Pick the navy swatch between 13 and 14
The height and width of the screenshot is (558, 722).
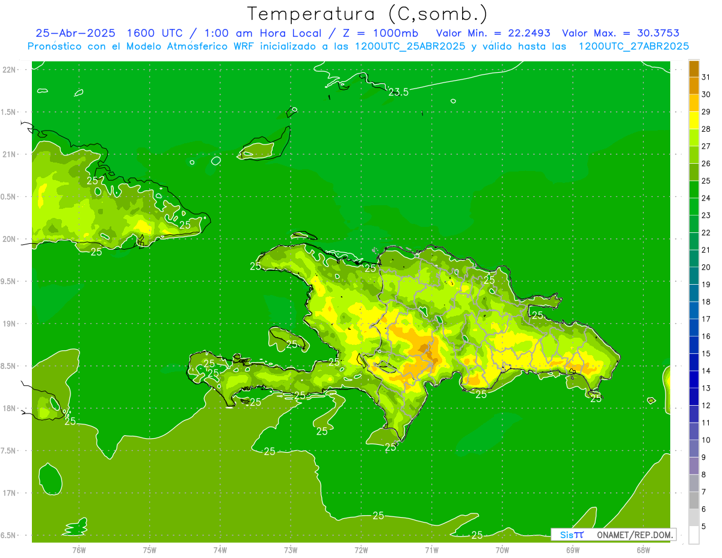pos(694,379)
